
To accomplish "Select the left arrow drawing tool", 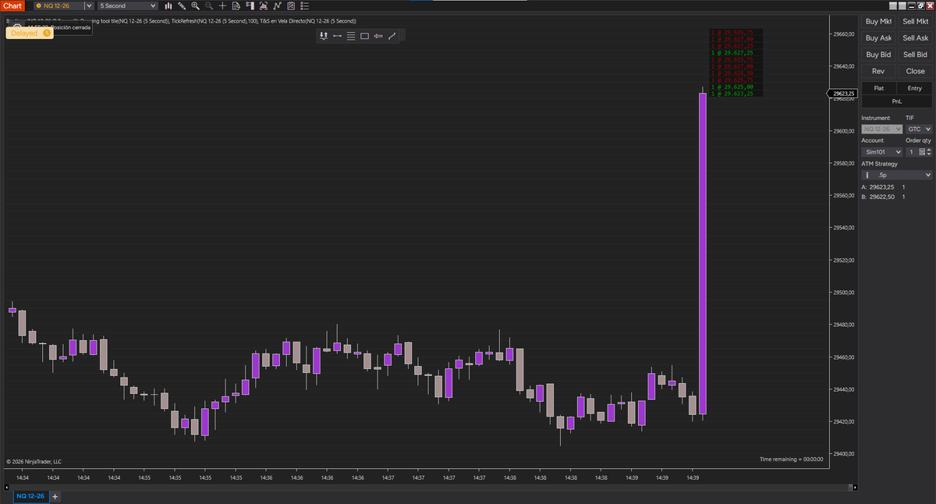I will pyautogui.click(x=378, y=36).
